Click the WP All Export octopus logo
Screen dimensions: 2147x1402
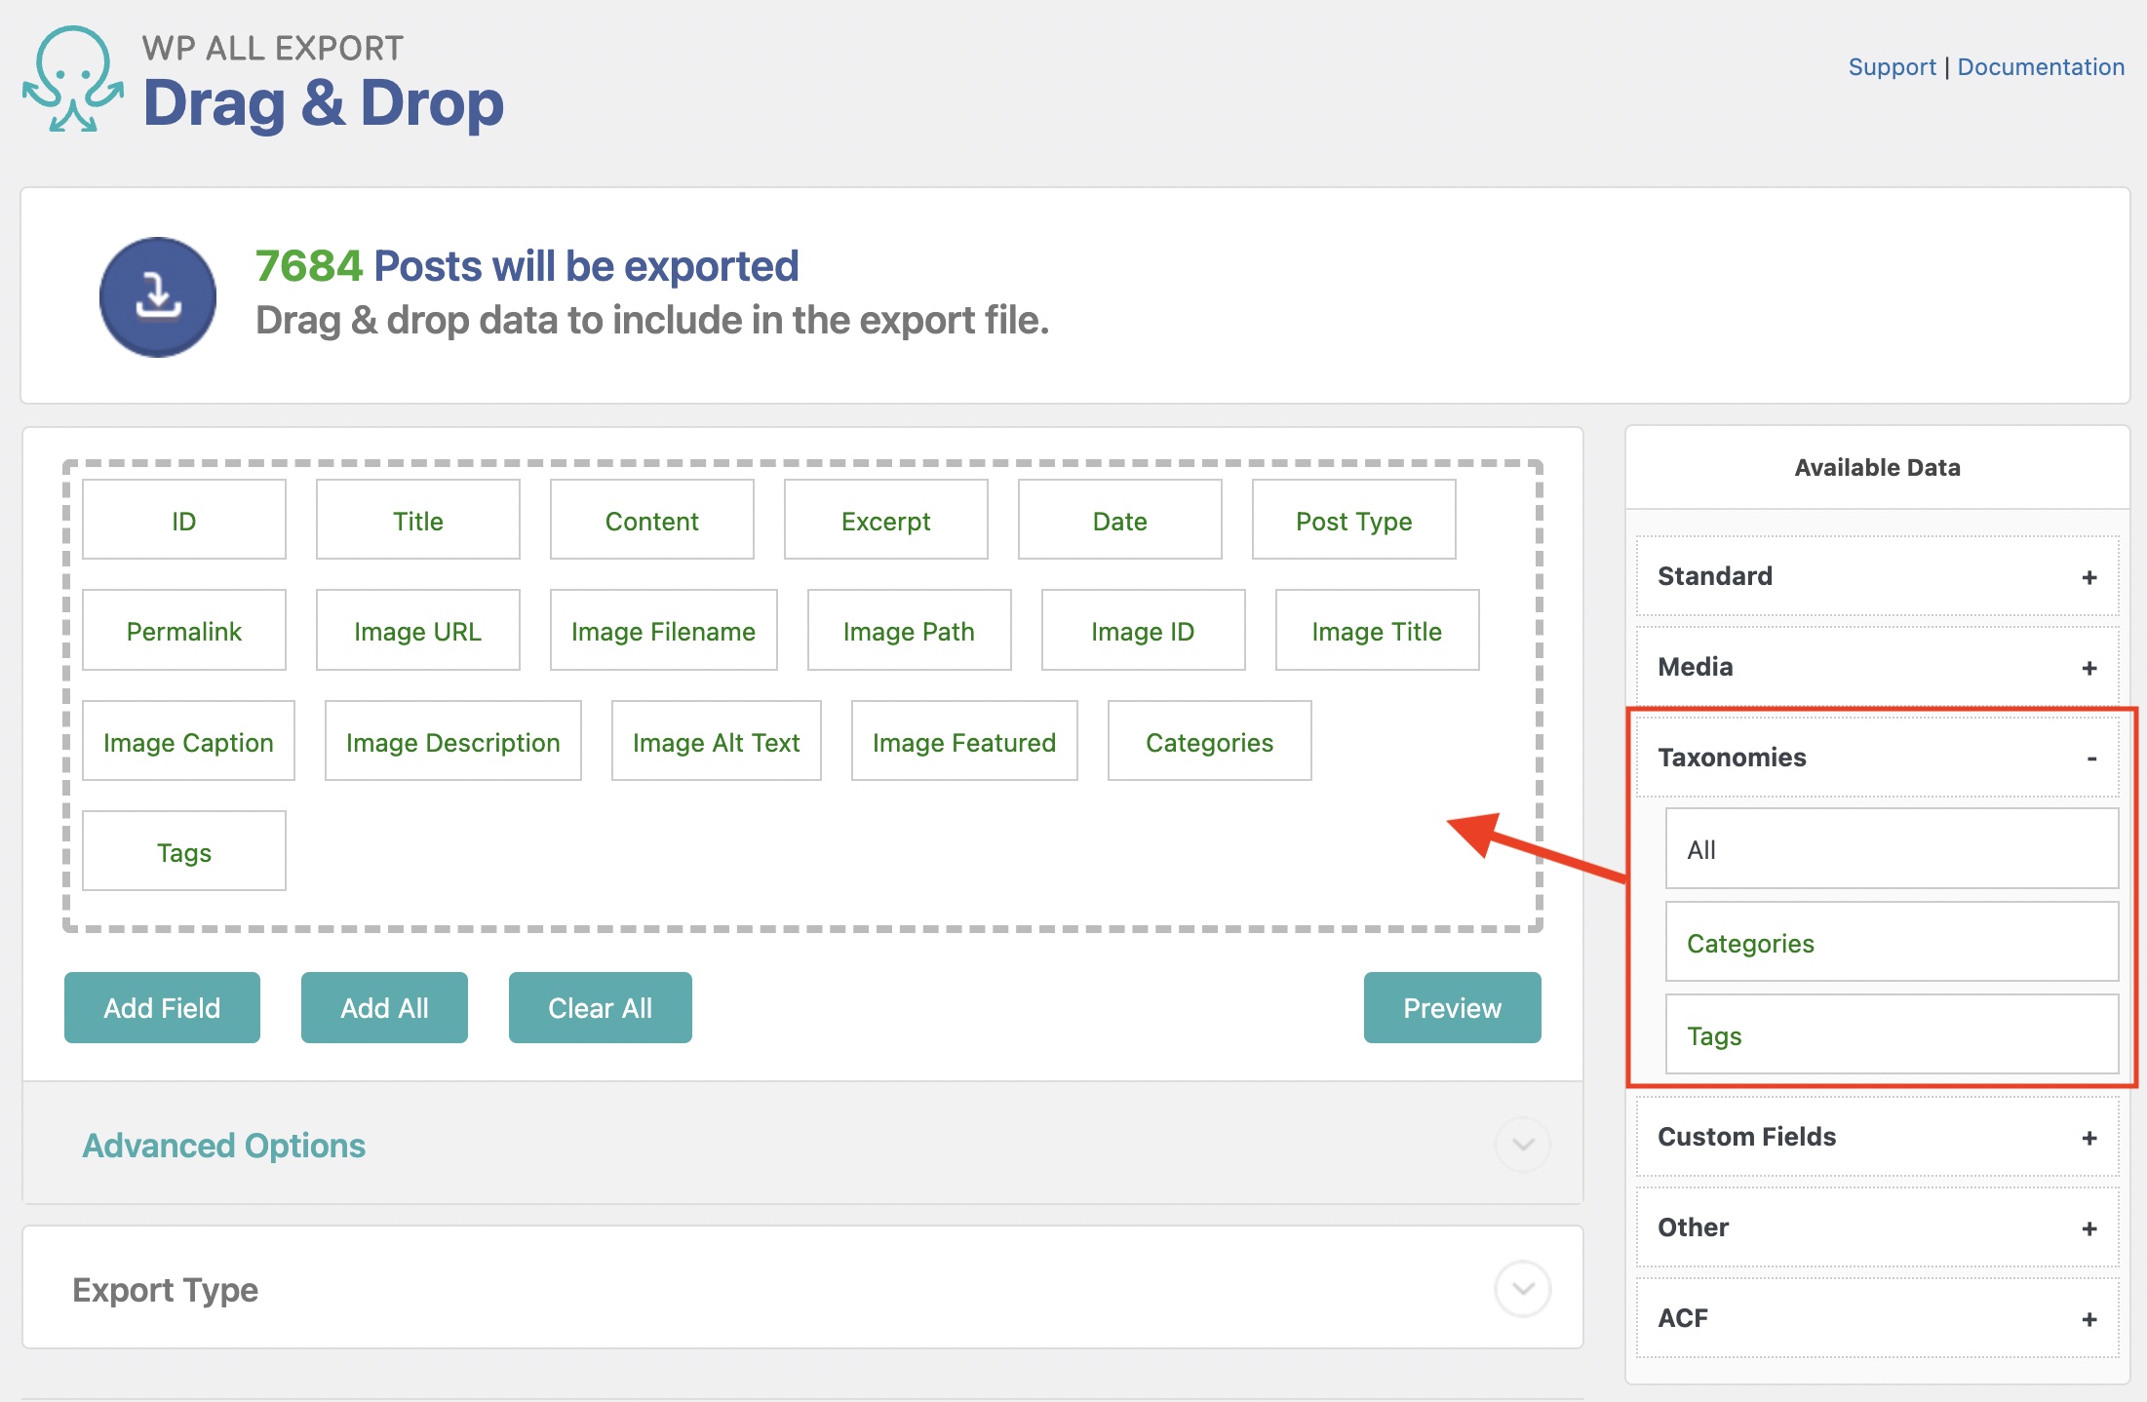(x=73, y=80)
